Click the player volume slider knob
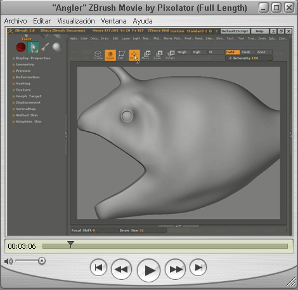This screenshot has height=290, width=298. [x=42, y=261]
